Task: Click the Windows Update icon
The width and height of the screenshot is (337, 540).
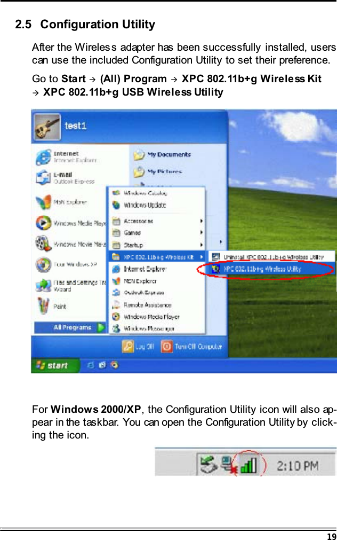Action: point(116,205)
